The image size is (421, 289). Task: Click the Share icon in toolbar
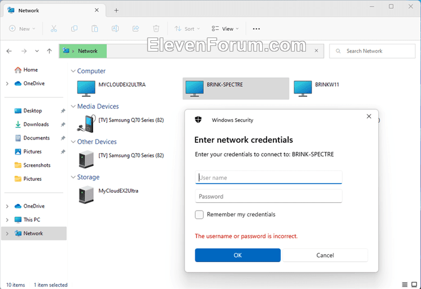tap(136, 29)
